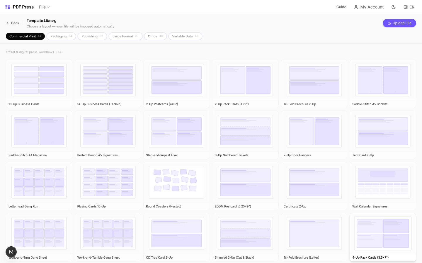Select the Publishing category tab
Screen dimensions: 422x263
[x=92, y=36]
